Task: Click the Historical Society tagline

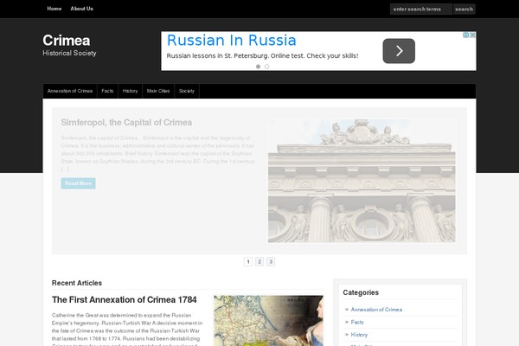Action: tap(69, 53)
